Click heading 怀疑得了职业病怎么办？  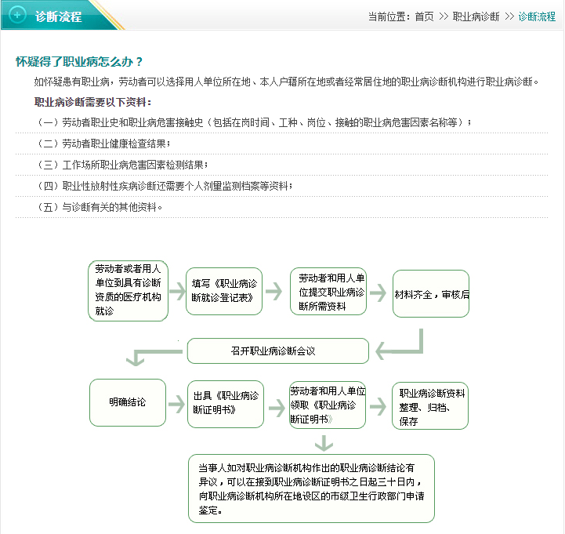79,62
